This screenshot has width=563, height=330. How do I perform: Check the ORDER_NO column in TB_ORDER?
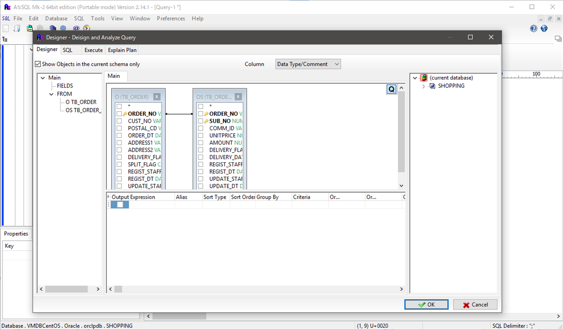click(119, 114)
